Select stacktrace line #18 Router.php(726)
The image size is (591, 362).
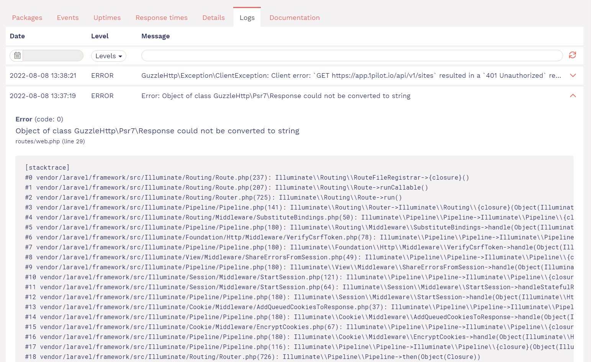click(252, 357)
